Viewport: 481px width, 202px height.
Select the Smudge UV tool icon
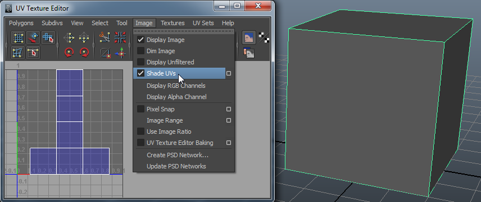(x=33, y=38)
